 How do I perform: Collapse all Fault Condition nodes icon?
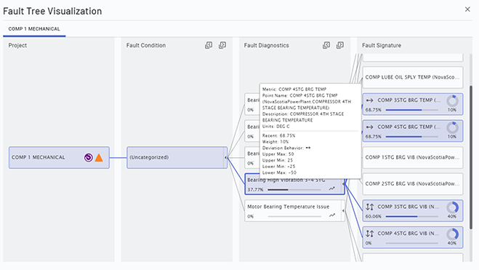(209, 45)
